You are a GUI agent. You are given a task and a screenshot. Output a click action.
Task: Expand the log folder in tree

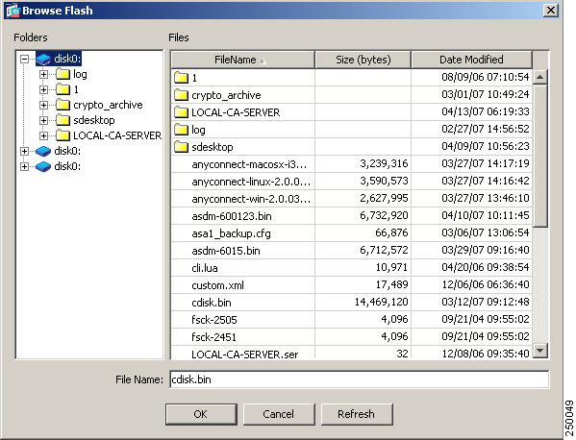click(43, 75)
